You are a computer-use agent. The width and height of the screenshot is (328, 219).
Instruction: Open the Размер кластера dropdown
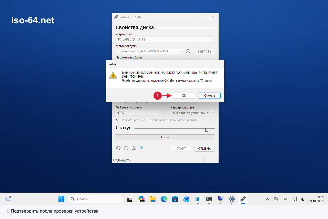(x=193, y=113)
